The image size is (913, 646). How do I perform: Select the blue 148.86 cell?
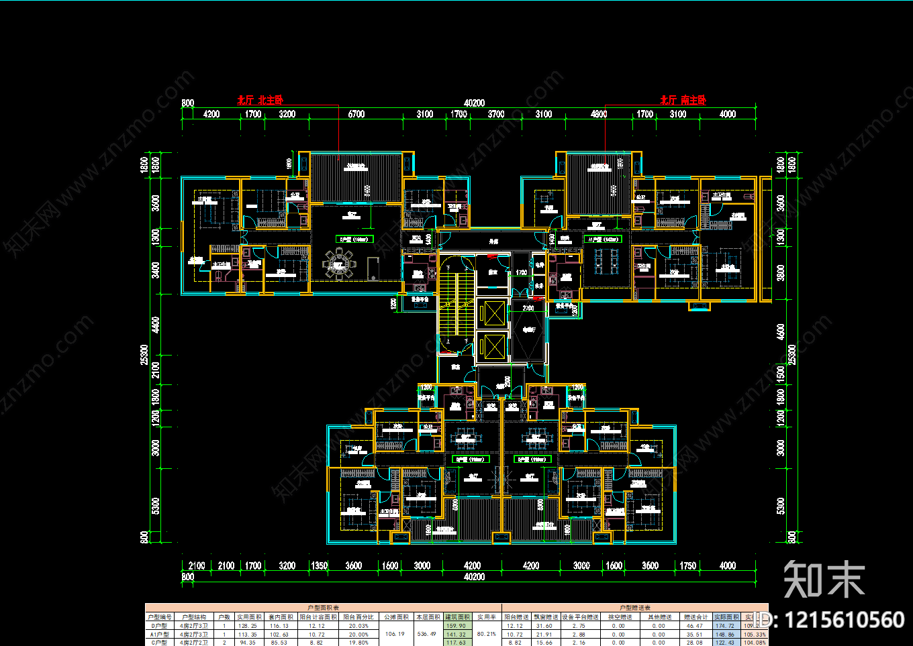[726, 634]
